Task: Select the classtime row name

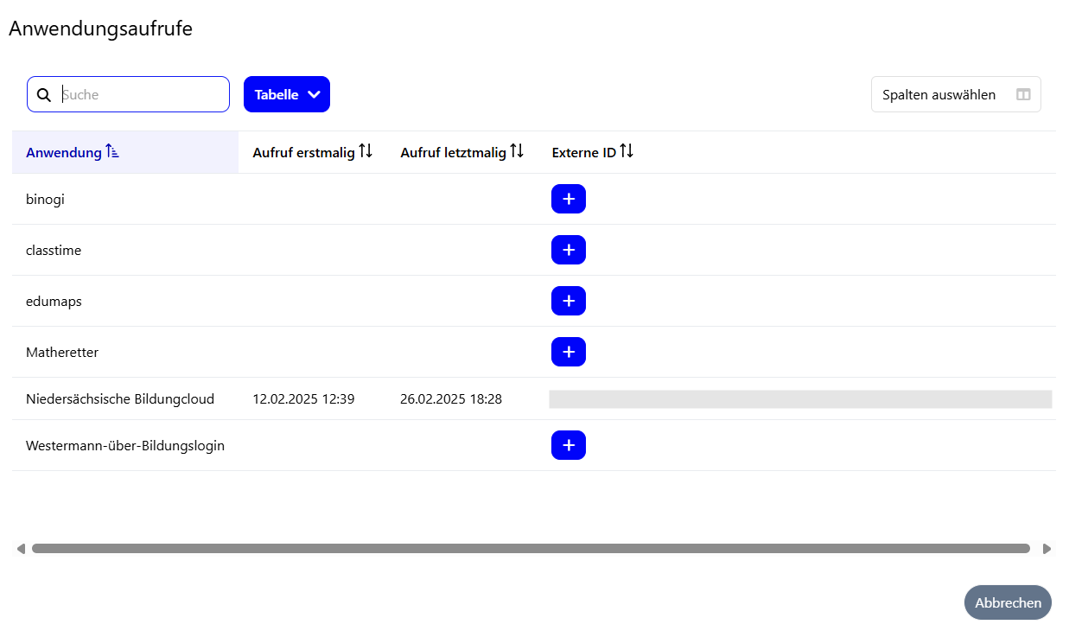Action: tap(54, 250)
